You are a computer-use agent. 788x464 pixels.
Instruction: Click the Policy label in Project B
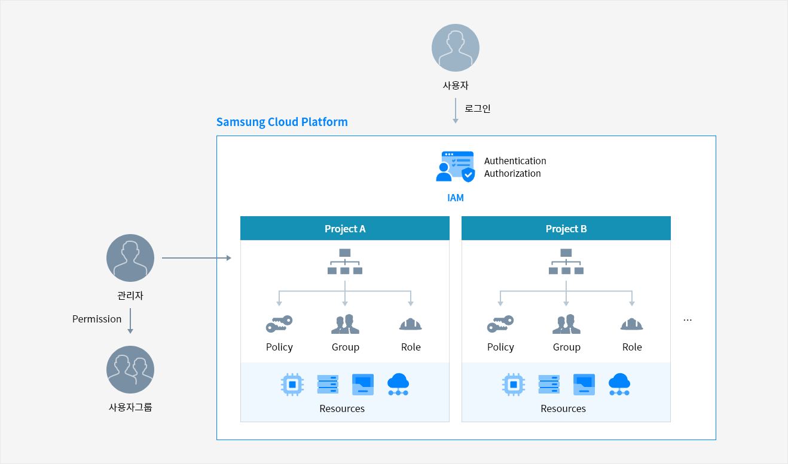(500, 347)
